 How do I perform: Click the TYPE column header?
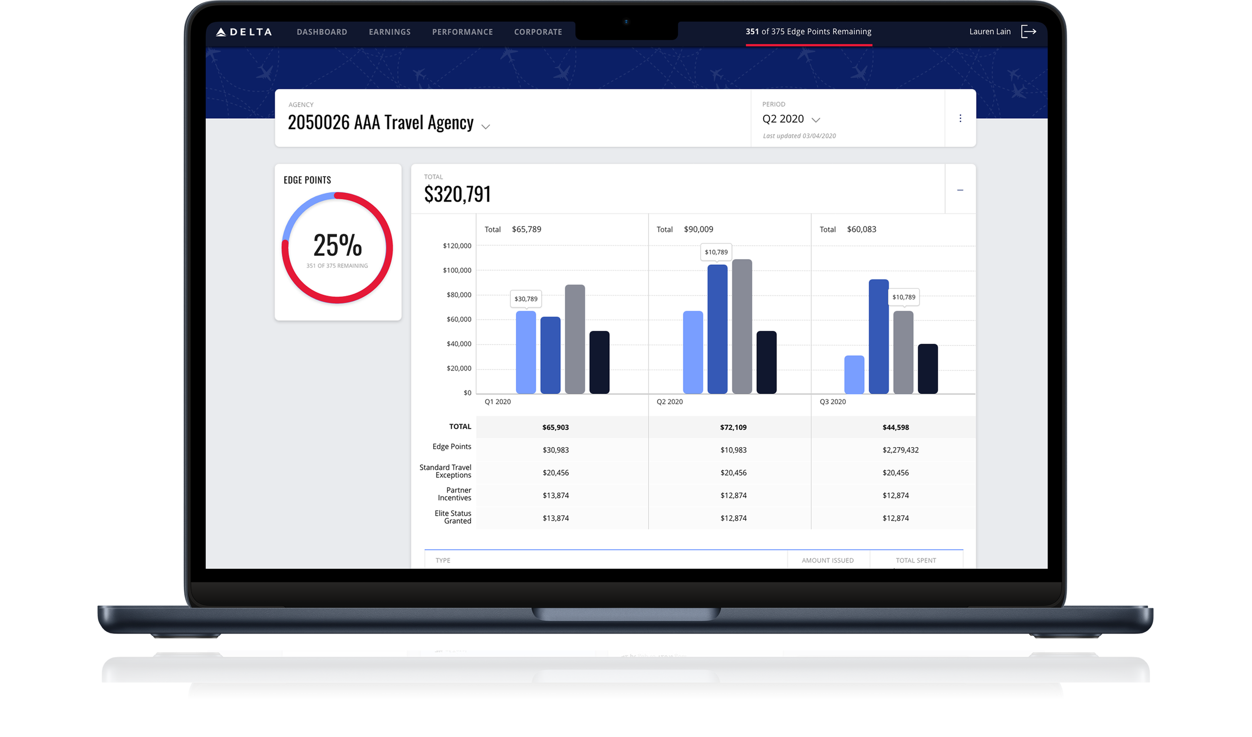(443, 561)
